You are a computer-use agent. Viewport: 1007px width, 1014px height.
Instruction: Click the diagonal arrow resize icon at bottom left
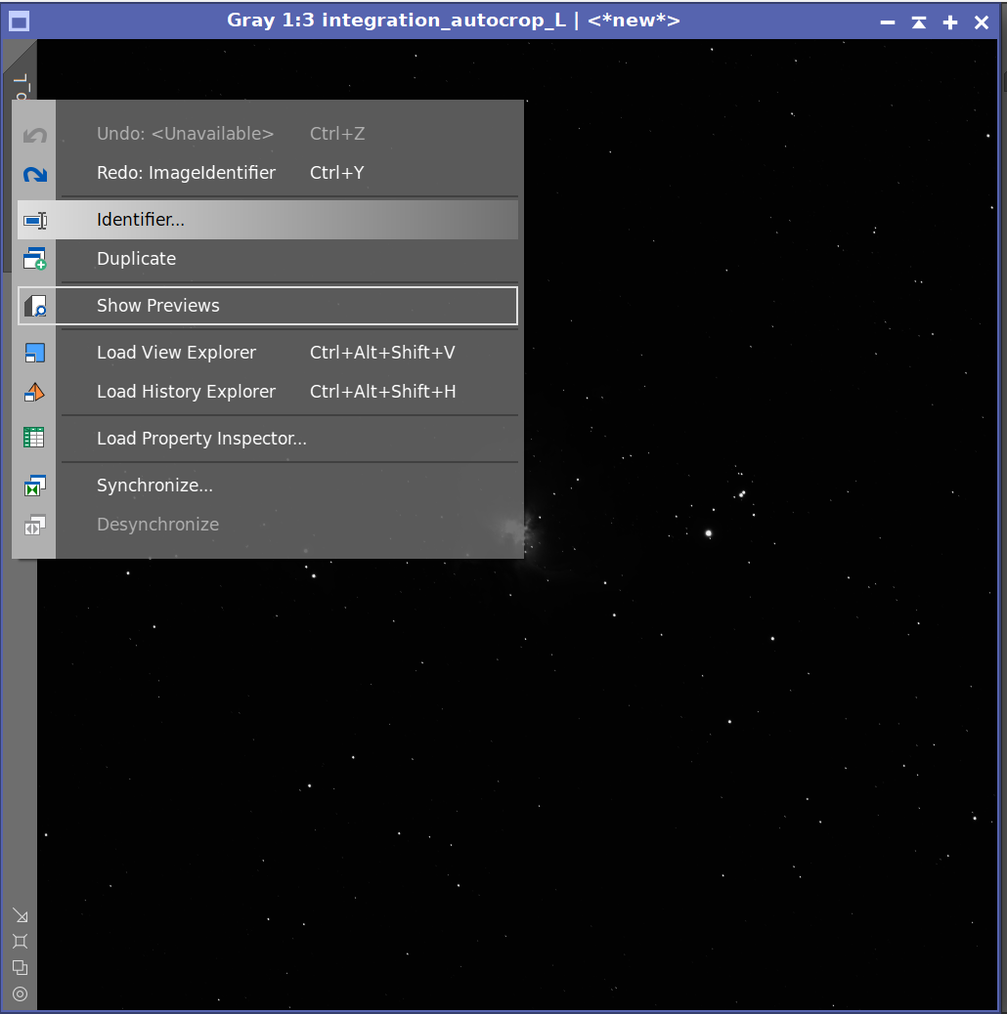pos(20,915)
